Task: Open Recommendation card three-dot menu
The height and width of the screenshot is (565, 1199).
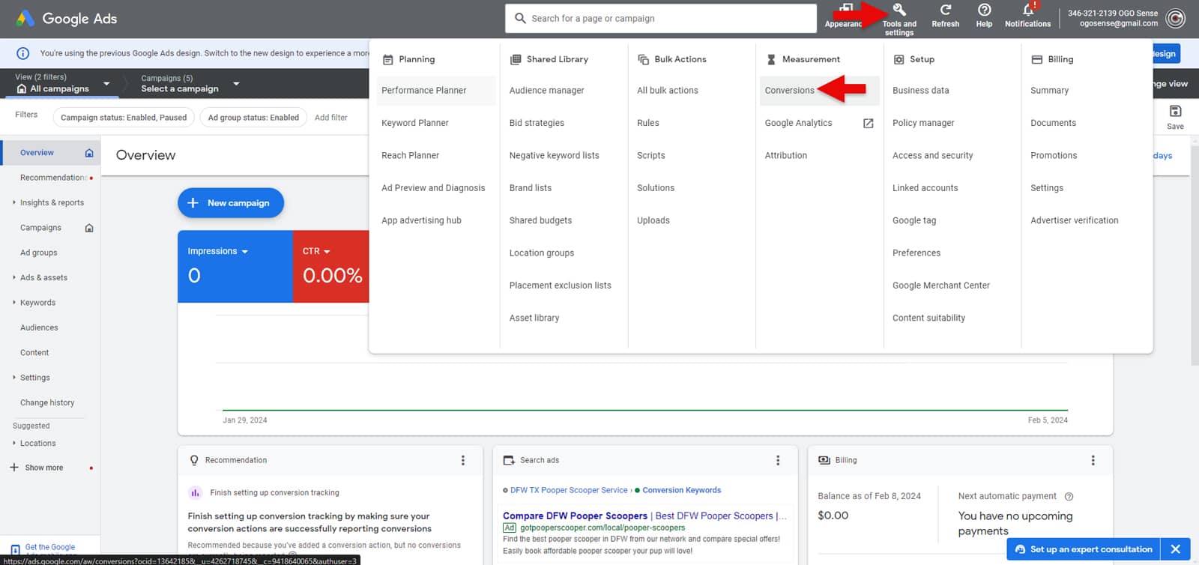Action: pos(462,460)
